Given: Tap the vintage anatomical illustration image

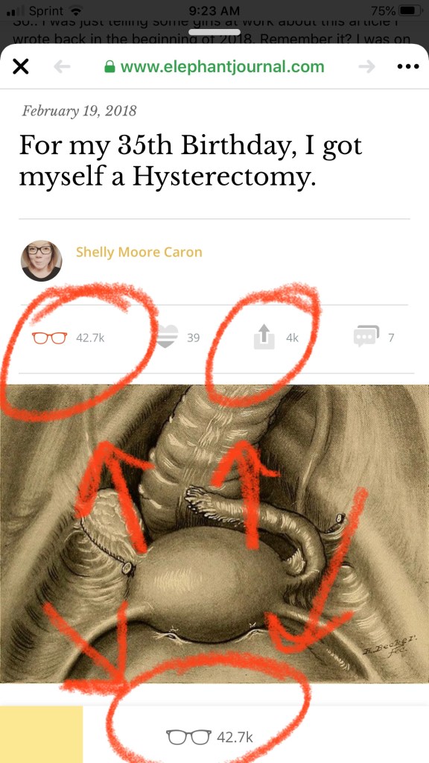Looking at the screenshot, I should pos(214,534).
